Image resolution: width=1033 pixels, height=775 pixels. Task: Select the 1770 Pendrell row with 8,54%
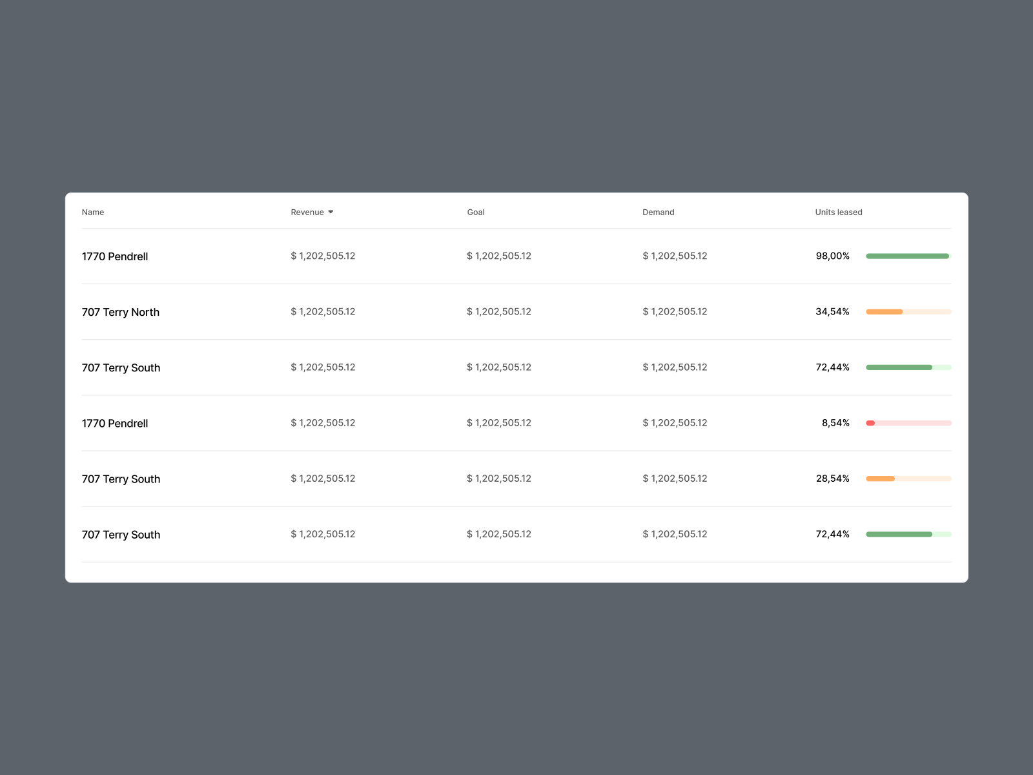[x=115, y=423]
